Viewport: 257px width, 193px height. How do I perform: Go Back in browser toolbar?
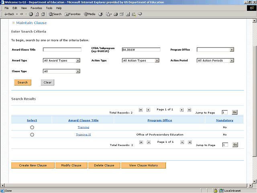tap(9, 14)
